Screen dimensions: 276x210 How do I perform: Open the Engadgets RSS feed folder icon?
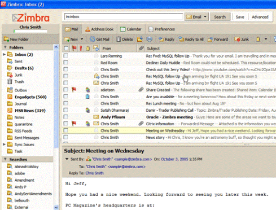point(10,97)
